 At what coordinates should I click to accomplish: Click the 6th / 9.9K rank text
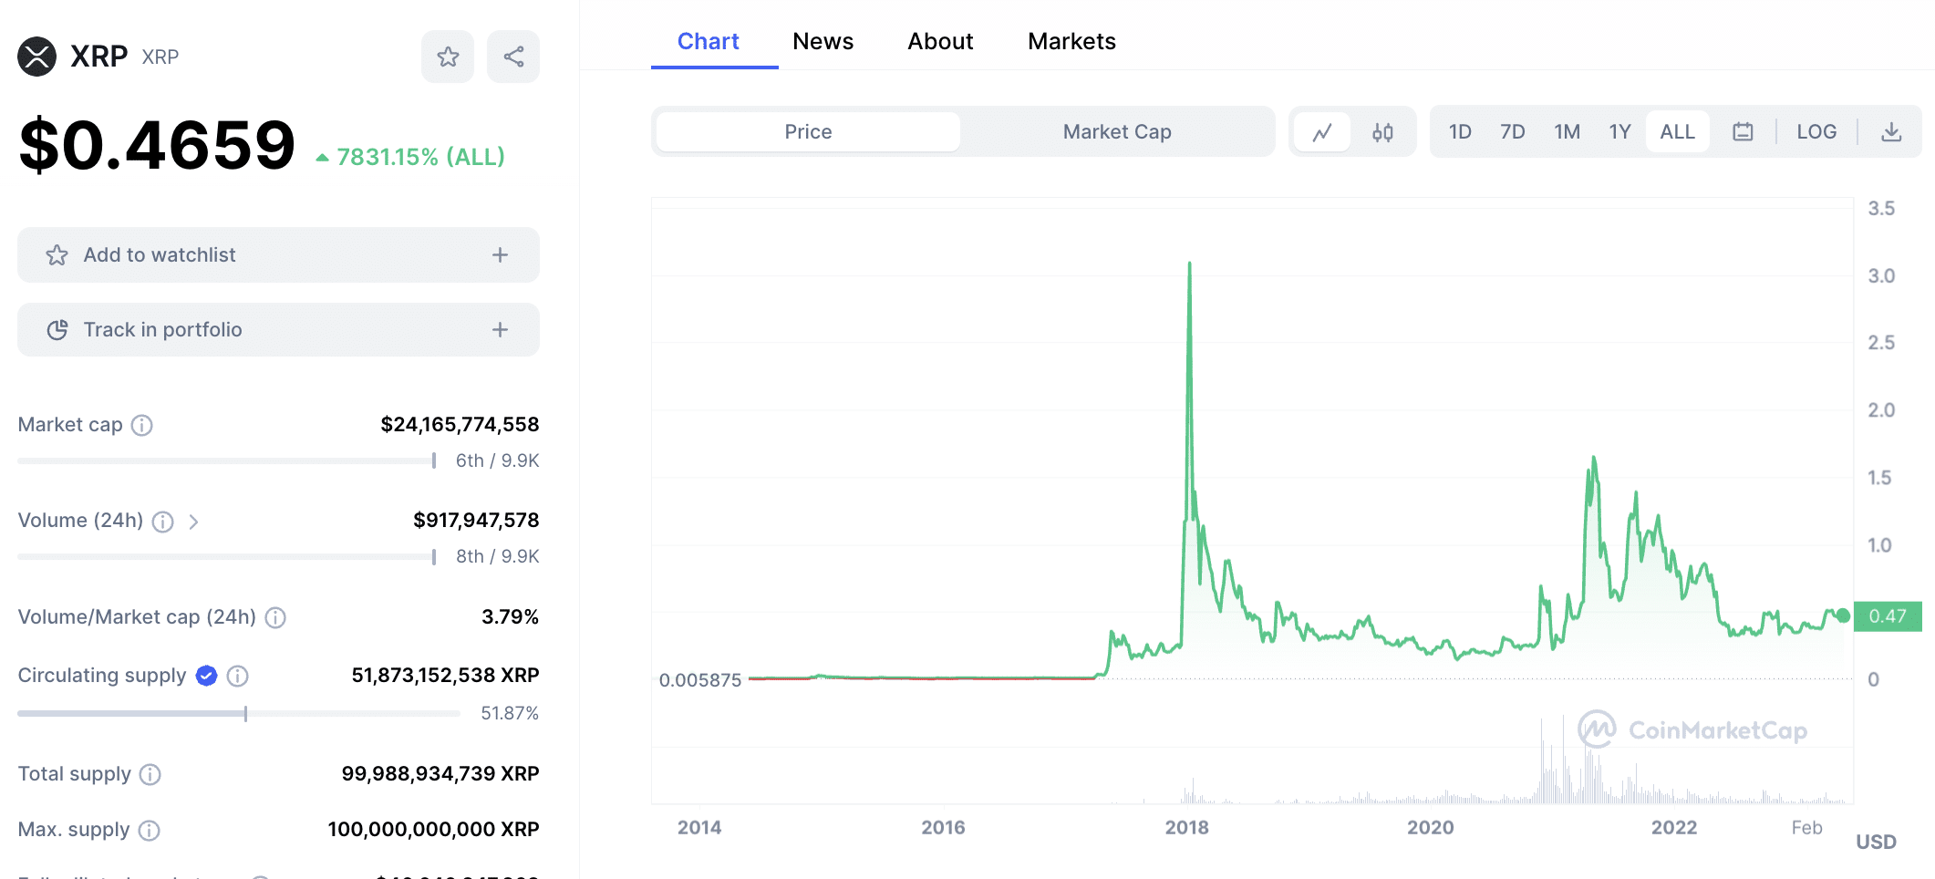pyautogui.click(x=498, y=460)
